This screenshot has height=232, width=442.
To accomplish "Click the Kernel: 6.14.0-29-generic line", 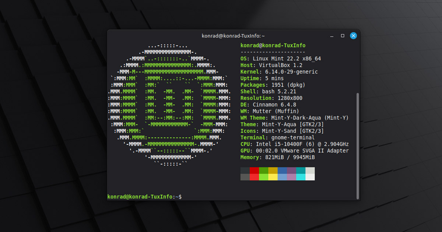I will pyautogui.click(x=279, y=72).
